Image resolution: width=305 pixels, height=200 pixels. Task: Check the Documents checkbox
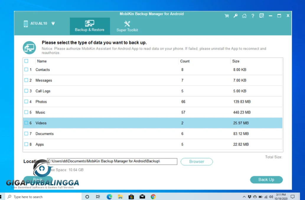26,134
